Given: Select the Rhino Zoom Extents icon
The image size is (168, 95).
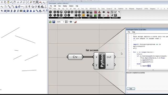Looking at the screenshot, I should pyautogui.click(x=27, y=2).
